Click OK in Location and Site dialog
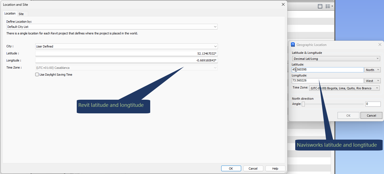Image resolution: width=384 pixels, height=174 pixels. [x=231, y=169]
